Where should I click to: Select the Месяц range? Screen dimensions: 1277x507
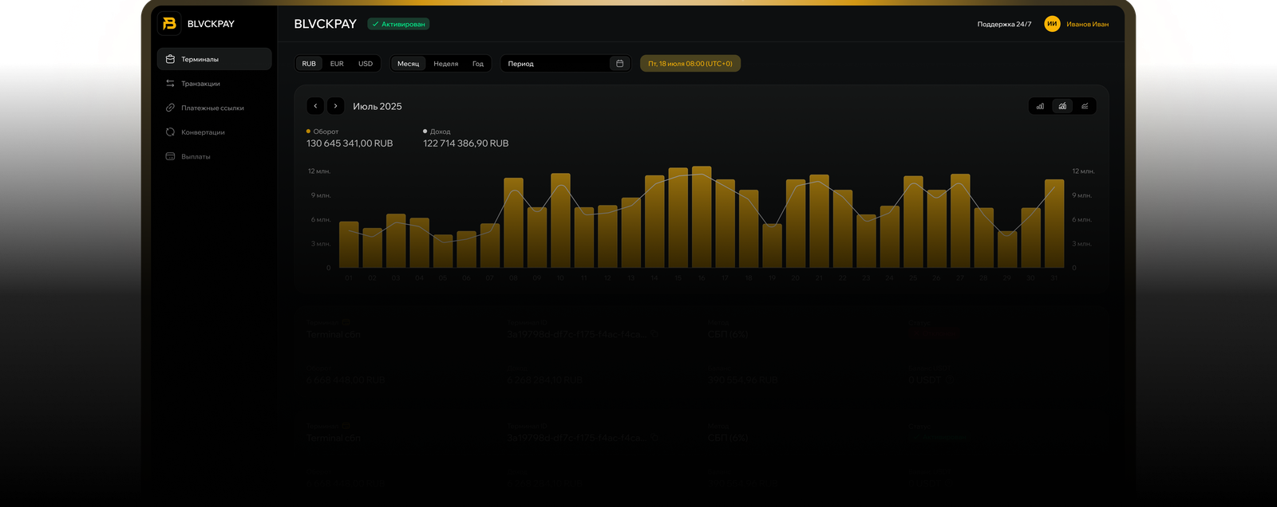[x=409, y=64]
